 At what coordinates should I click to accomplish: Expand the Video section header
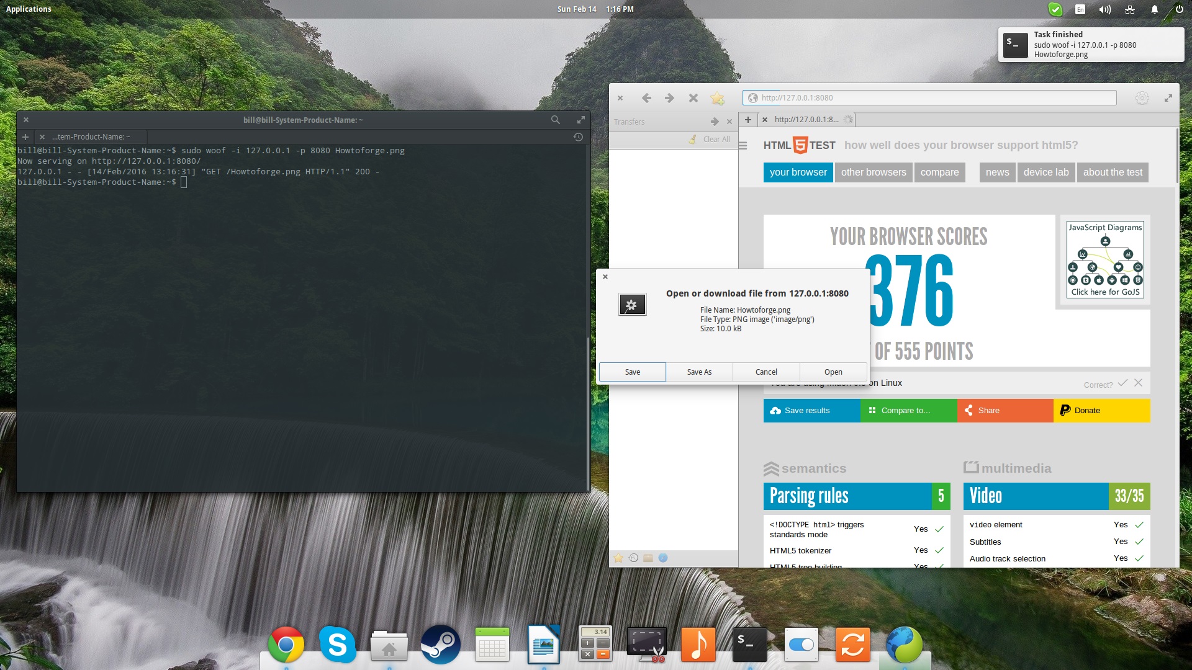coord(1057,496)
